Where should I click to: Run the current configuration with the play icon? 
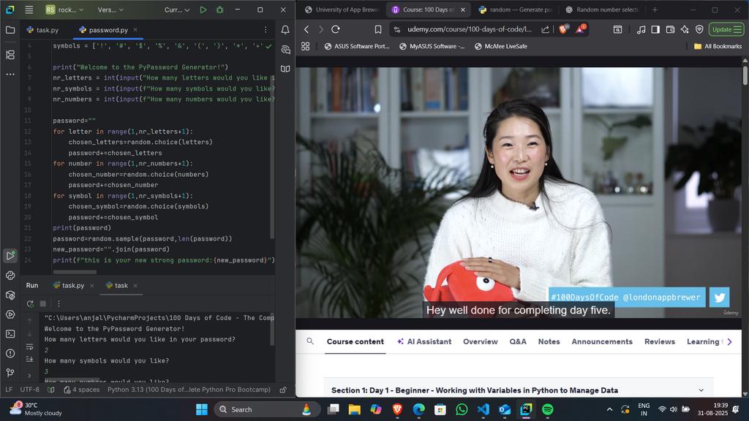click(203, 10)
